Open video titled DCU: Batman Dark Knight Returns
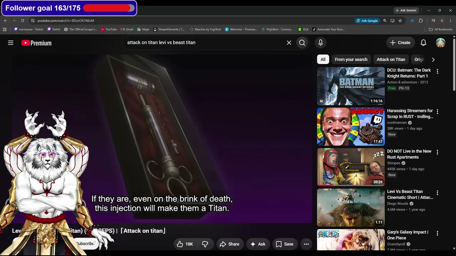This screenshot has width=456, height=256. tap(409, 73)
